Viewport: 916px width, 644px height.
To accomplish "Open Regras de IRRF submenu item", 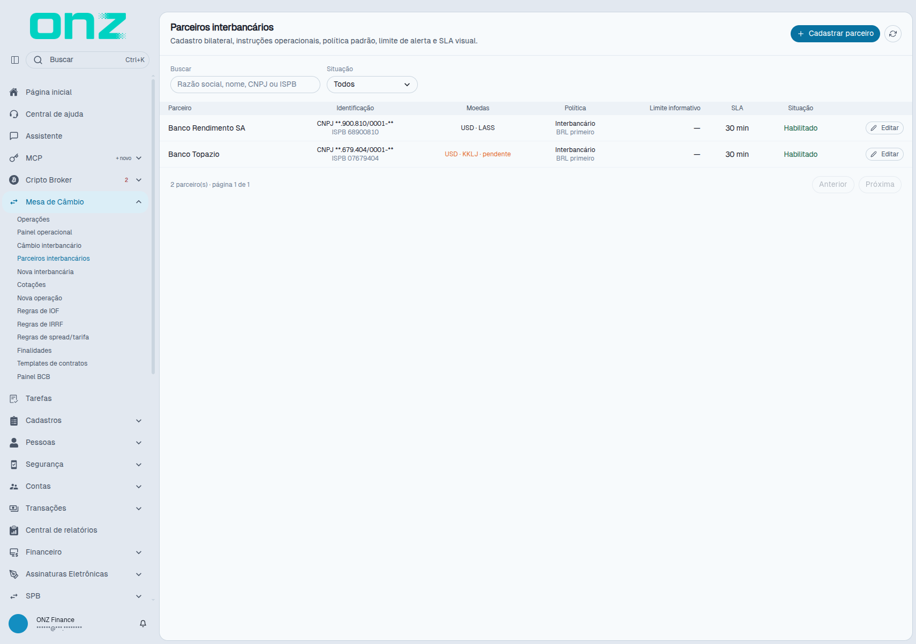I will point(40,324).
